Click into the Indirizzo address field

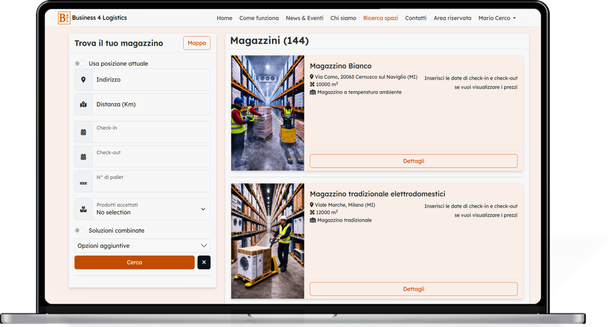click(151, 80)
